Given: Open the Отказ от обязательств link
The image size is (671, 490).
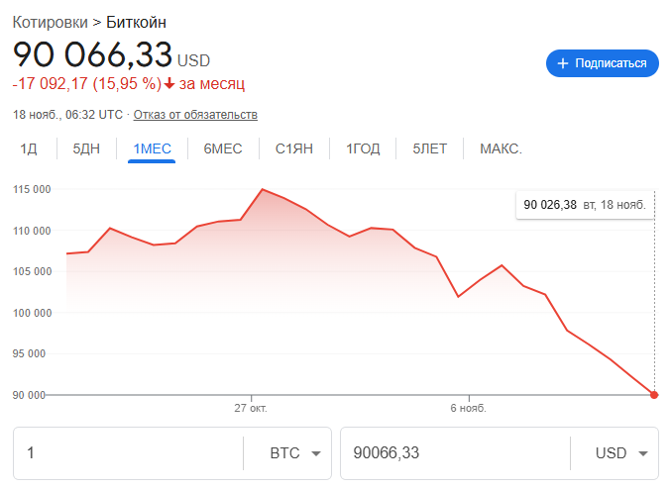Looking at the screenshot, I should pos(195,115).
